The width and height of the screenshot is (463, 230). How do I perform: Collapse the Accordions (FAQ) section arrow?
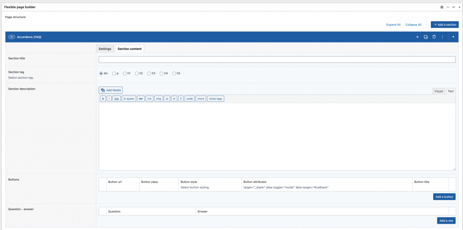click(453, 37)
